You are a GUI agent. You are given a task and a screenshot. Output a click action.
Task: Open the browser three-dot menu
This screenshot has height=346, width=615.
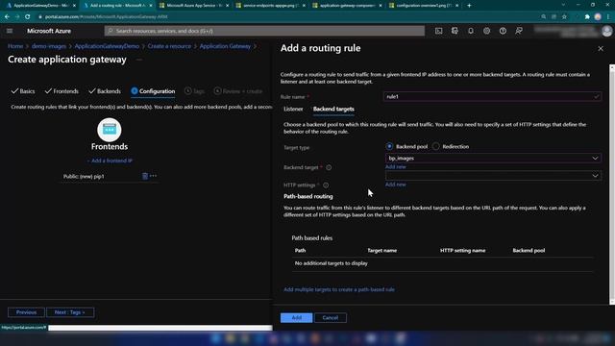tap(608, 17)
